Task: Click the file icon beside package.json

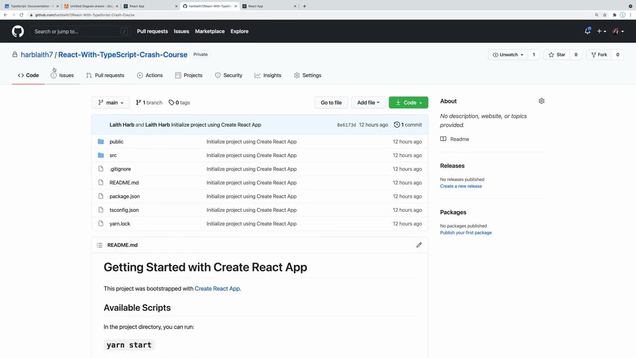Action: point(101,196)
